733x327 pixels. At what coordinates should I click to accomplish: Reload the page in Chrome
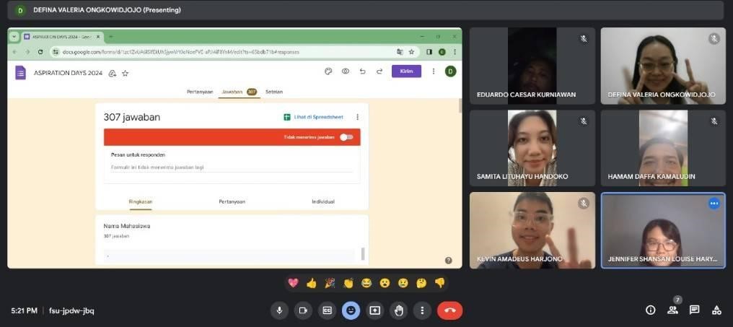point(40,52)
